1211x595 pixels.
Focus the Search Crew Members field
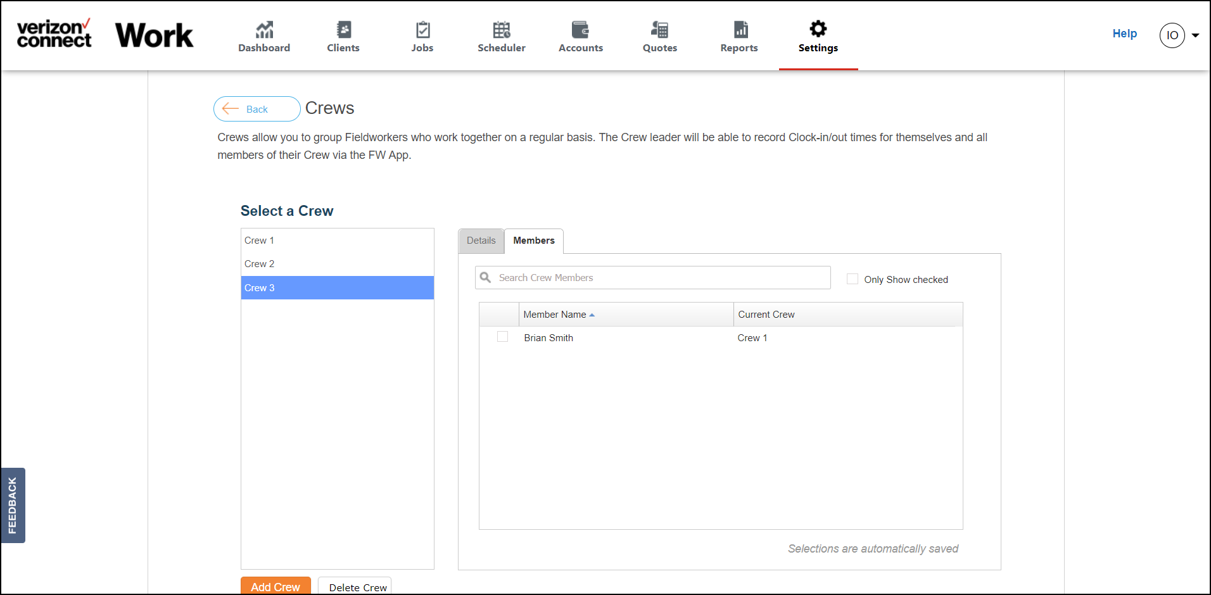coord(653,277)
